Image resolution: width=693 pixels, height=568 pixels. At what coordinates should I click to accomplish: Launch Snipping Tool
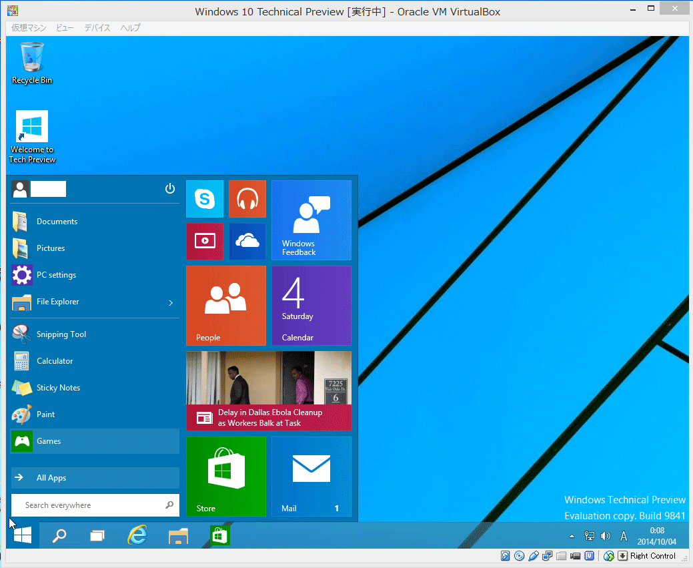pos(95,334)
